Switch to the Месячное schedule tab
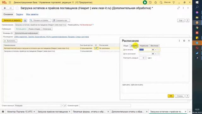 [x=154, y=46]
